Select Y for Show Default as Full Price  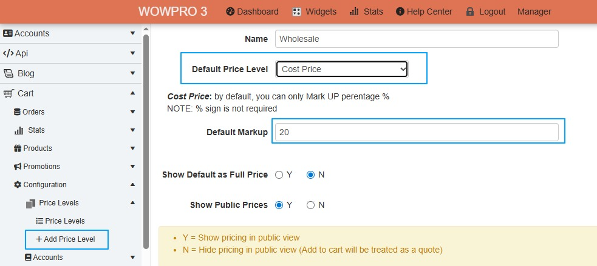point(279,175)
